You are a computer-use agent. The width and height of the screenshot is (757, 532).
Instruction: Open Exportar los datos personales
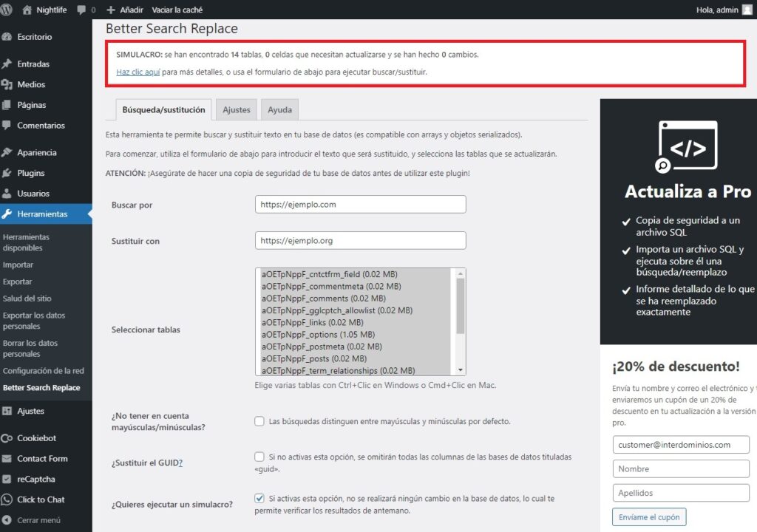click(34, 321)
